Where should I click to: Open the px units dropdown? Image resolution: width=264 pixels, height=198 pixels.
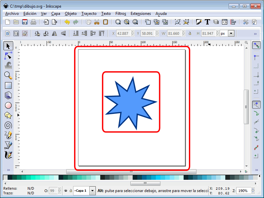(x=231, y=33)
